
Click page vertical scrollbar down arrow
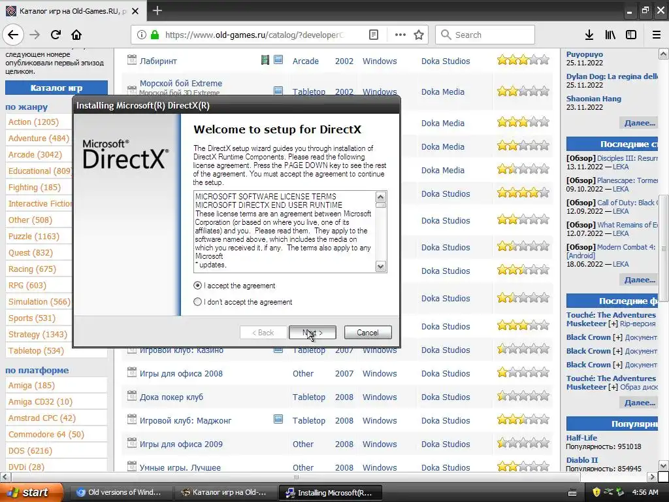click(664, 465)
